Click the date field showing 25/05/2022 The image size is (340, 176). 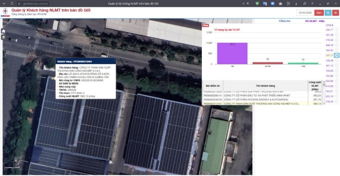[305, 13]
